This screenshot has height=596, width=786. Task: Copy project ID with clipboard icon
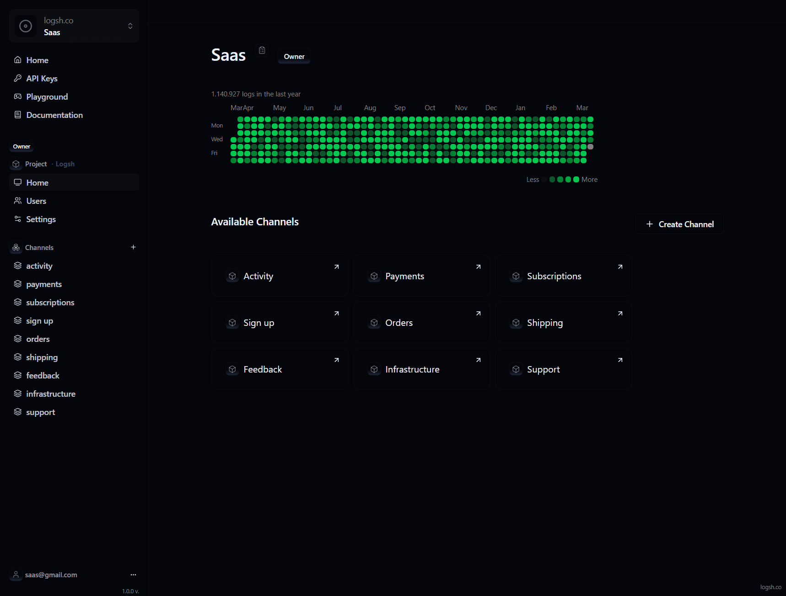pyautogui.click(x=262, y=50)
